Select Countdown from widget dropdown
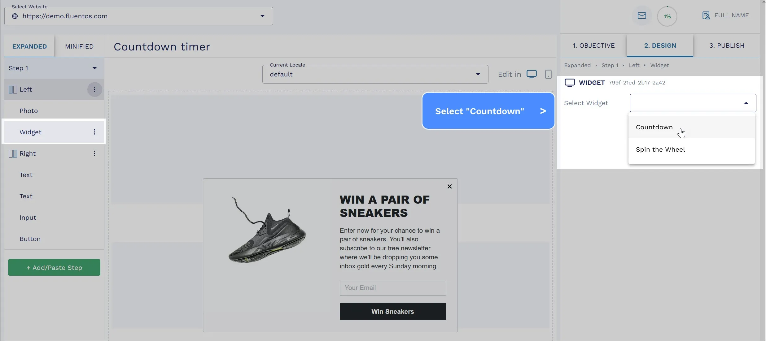Screen dimensions: 766x341 (x=654, y=126)
